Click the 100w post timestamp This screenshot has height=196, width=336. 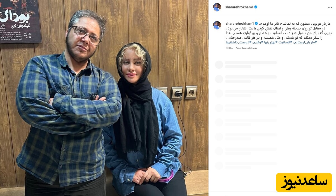point(230,48)
